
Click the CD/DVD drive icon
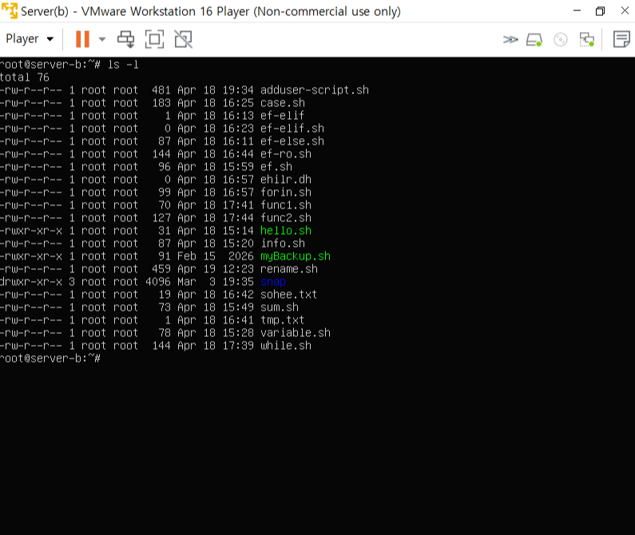[561, 40]
